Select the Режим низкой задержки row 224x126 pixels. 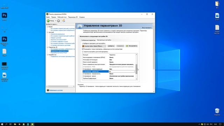tap(109, 62)
